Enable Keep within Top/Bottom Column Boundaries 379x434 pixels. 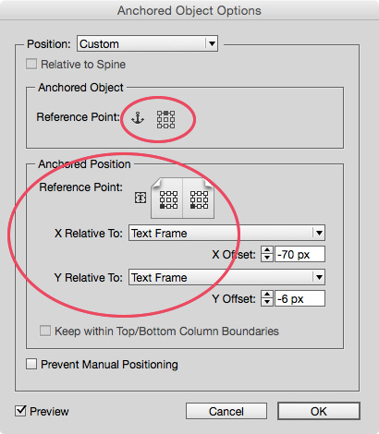pos(45,331)
